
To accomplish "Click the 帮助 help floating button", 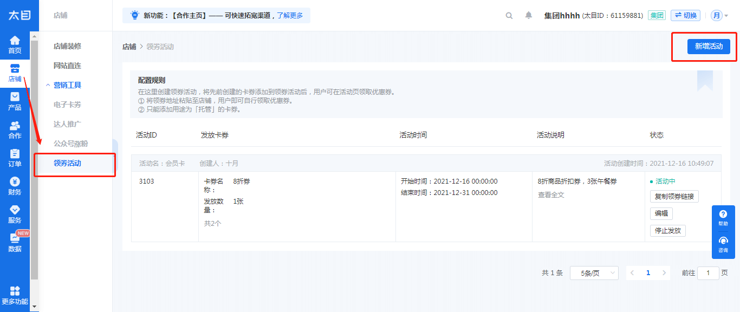I will (x=723, y=218).
